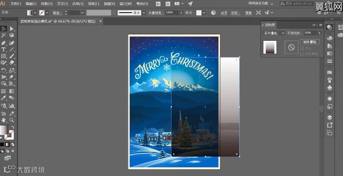Image resolution: width=343 pixels, height=176 pixels.
Task: Open the 对象(O) menu
Action: coord(47,4)
